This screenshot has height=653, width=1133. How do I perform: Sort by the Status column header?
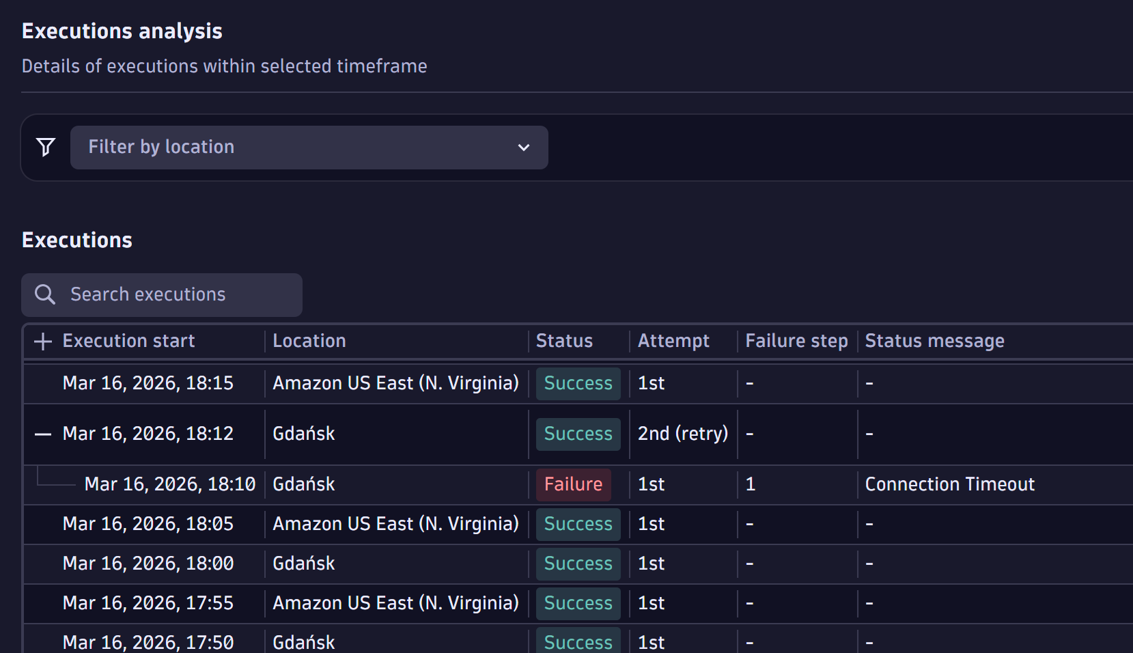(564, 341)
